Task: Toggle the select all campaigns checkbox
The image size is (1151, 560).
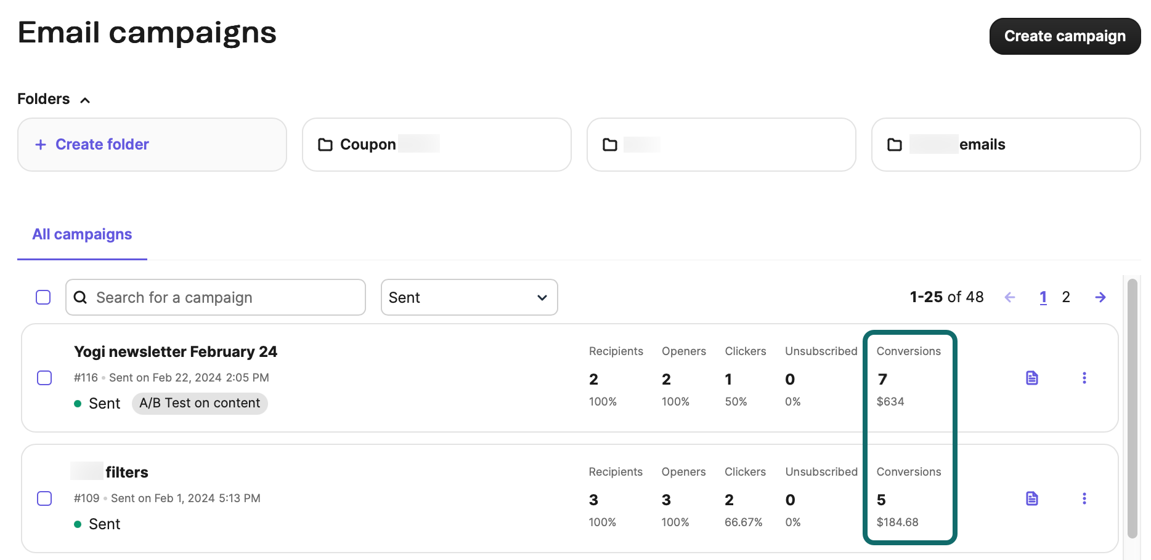Action: click(43, 297)
